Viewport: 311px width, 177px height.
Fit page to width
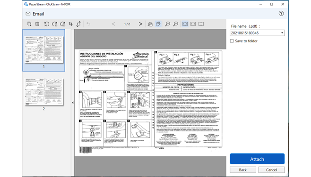click(x=193, y=24)
